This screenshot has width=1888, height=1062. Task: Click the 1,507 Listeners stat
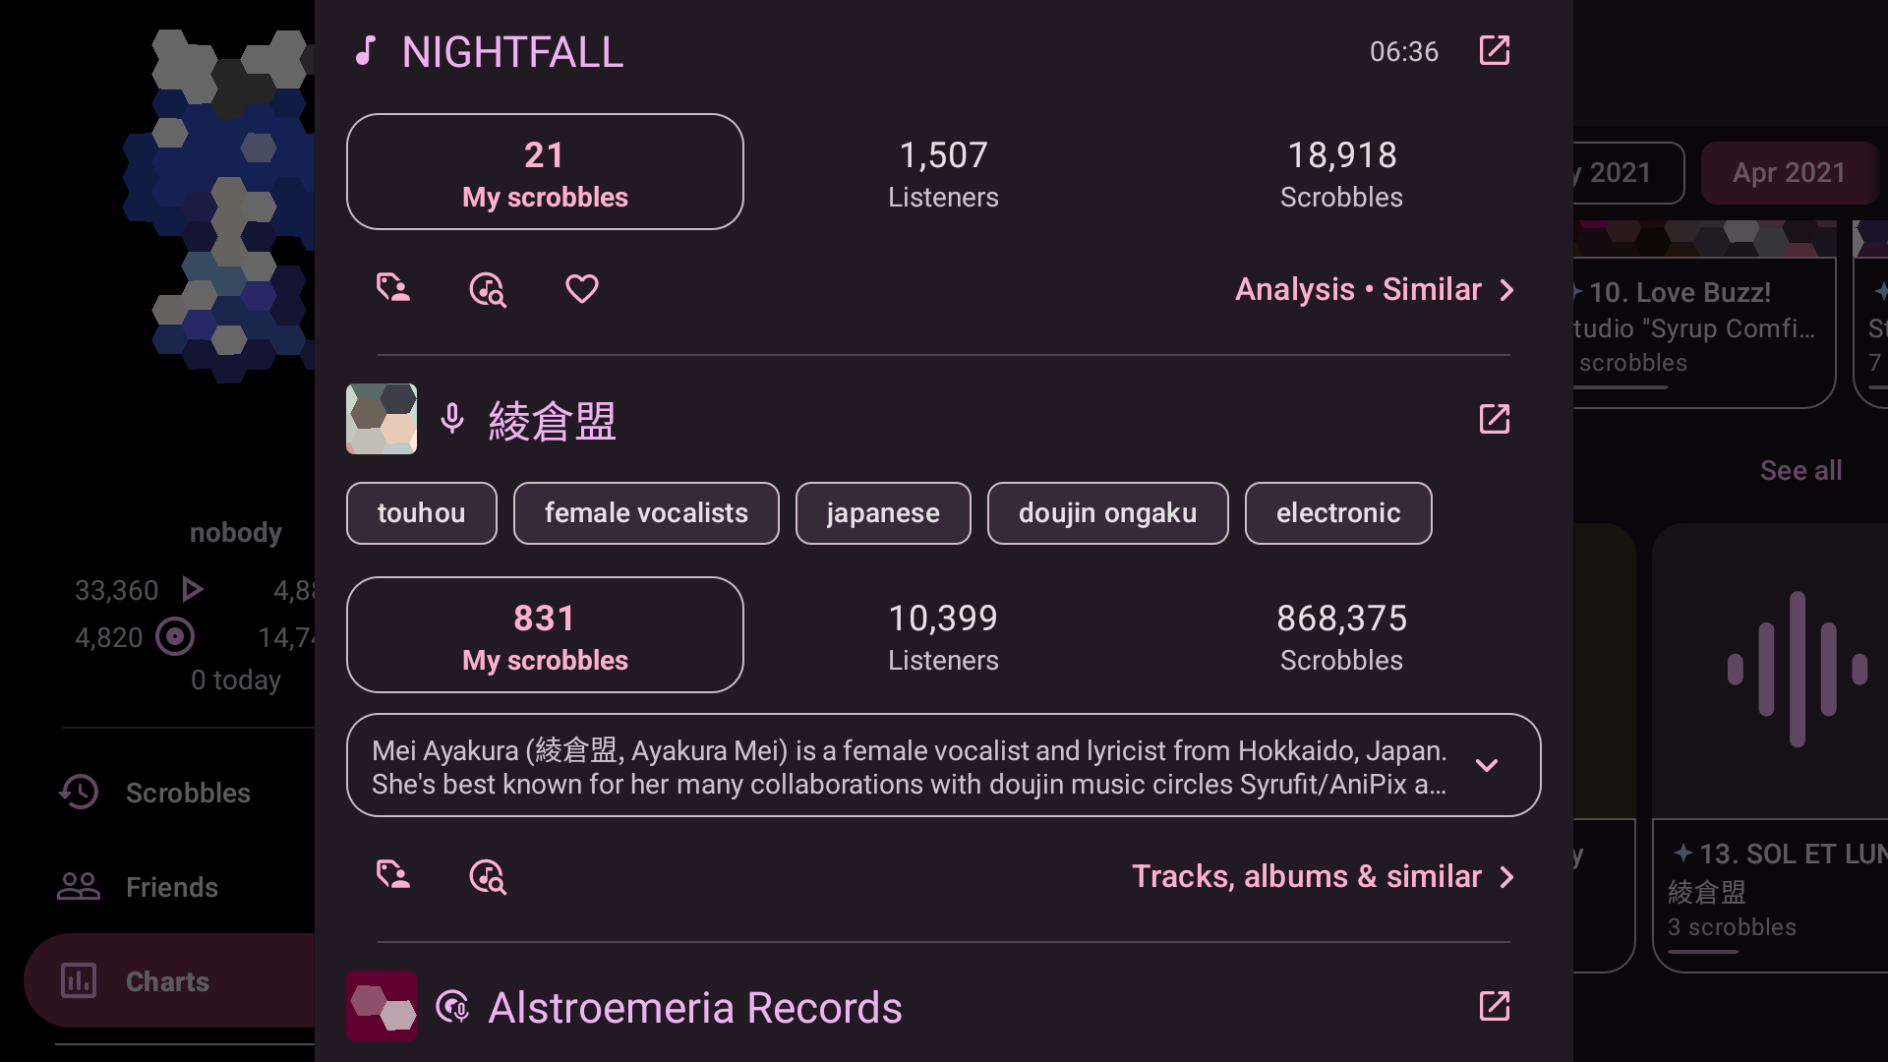coord(943,173)
